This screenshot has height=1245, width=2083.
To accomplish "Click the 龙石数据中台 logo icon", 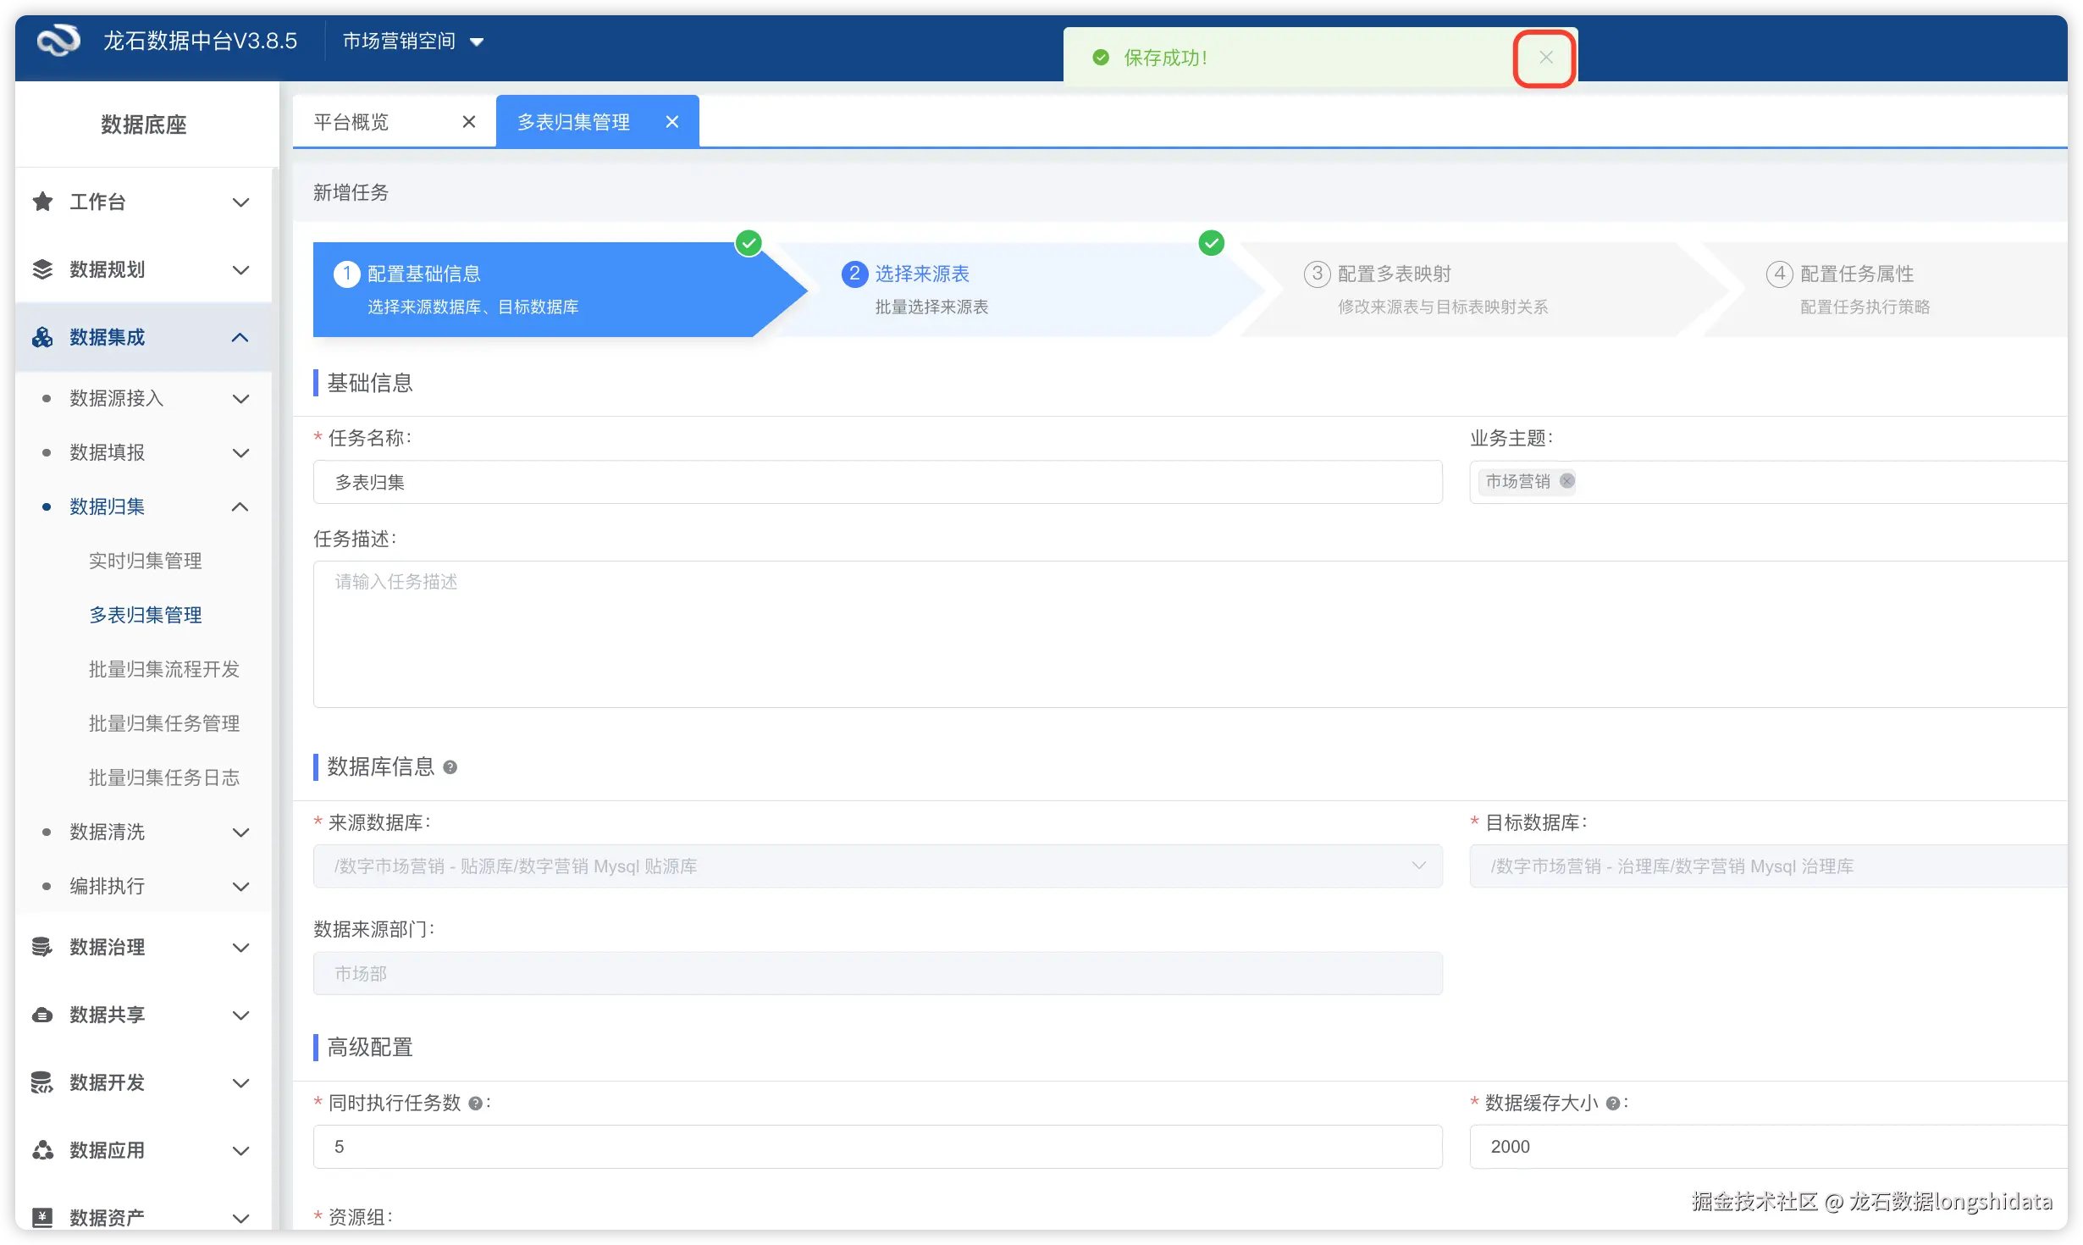I will [x=58, y=41].
